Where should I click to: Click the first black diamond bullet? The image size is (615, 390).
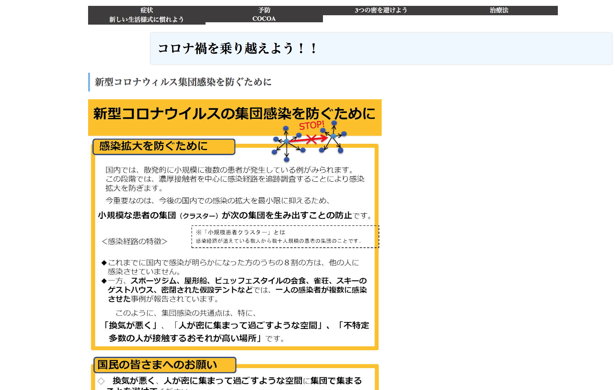104,263
